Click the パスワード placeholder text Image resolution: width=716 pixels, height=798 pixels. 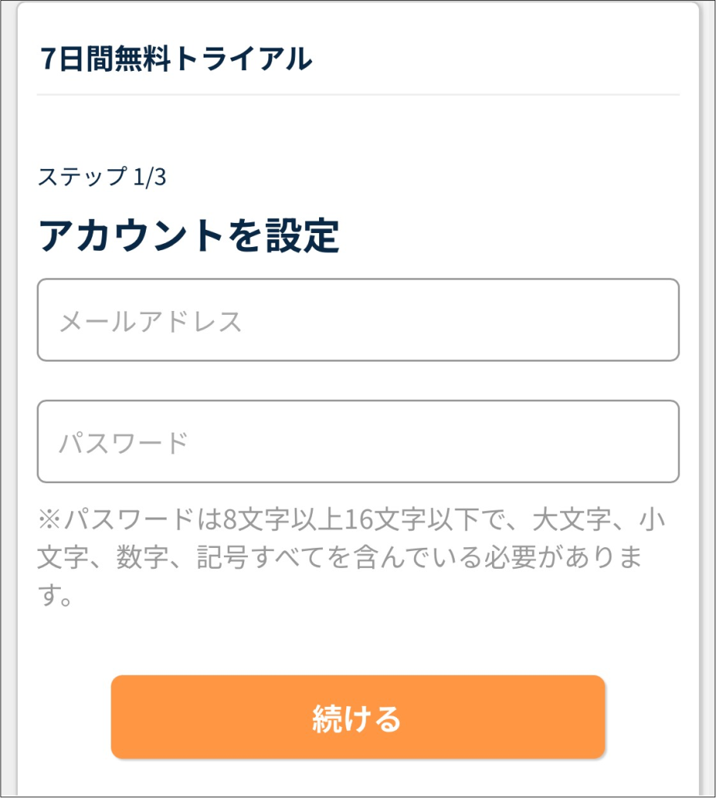(123, 443)
